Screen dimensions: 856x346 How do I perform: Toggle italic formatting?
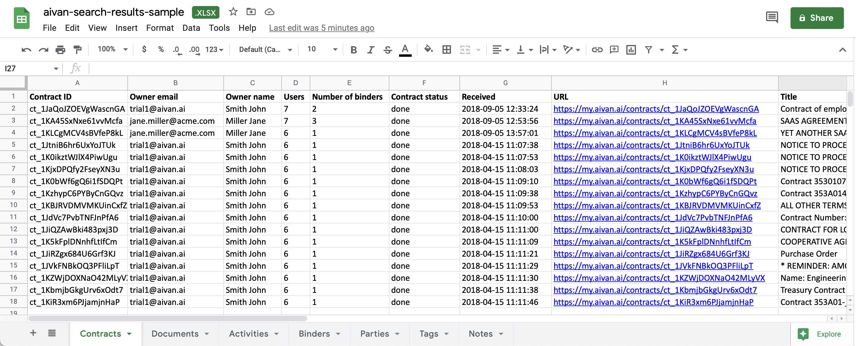371,50
